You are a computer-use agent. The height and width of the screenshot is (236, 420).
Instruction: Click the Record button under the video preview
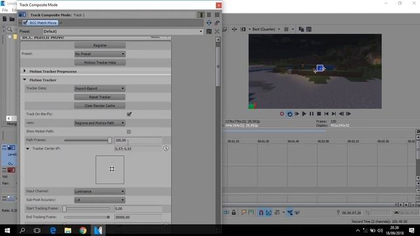click(282, 113)
